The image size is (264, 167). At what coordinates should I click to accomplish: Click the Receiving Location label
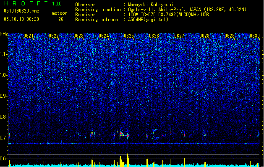(98, 10)
